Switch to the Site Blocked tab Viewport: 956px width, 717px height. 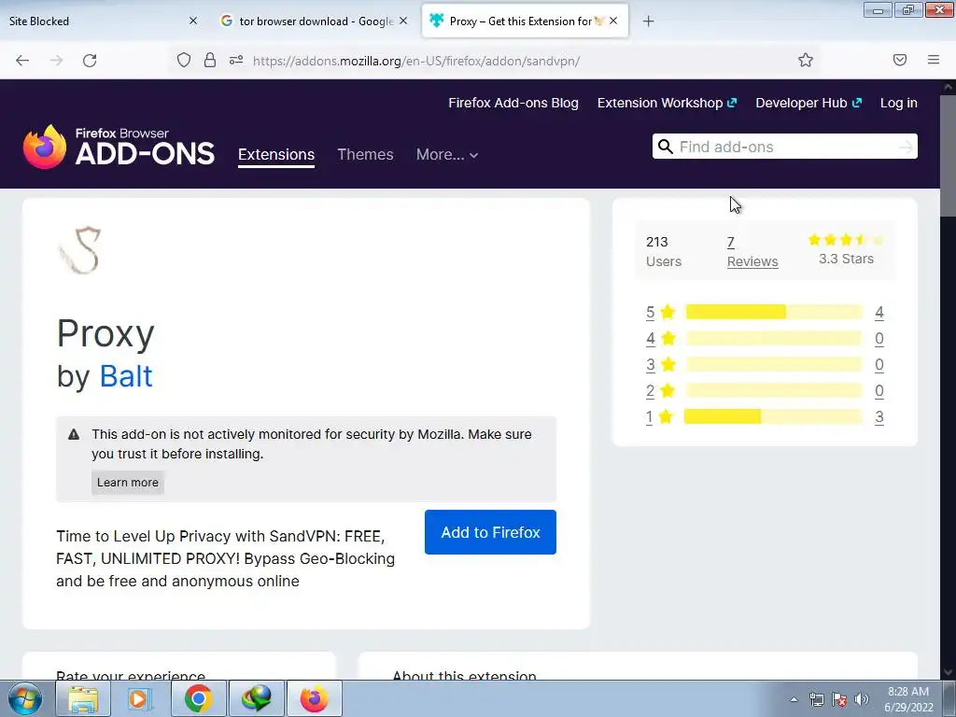point(101,21)
